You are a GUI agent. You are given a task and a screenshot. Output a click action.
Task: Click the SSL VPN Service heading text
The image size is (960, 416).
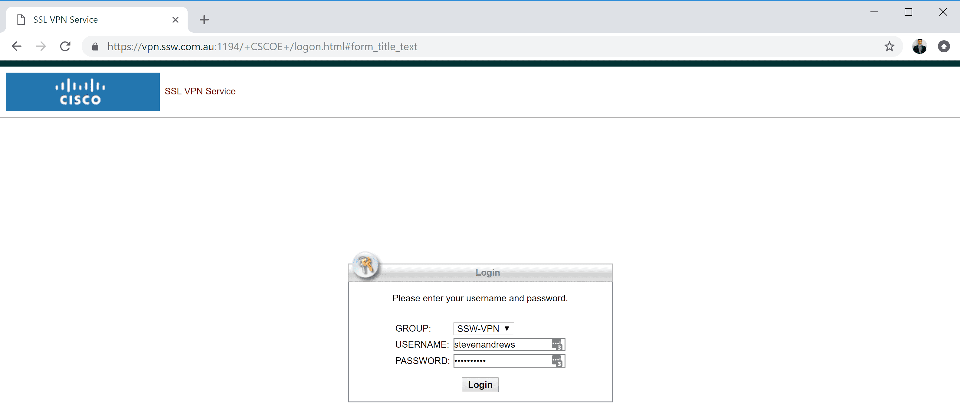coord(200,91)
